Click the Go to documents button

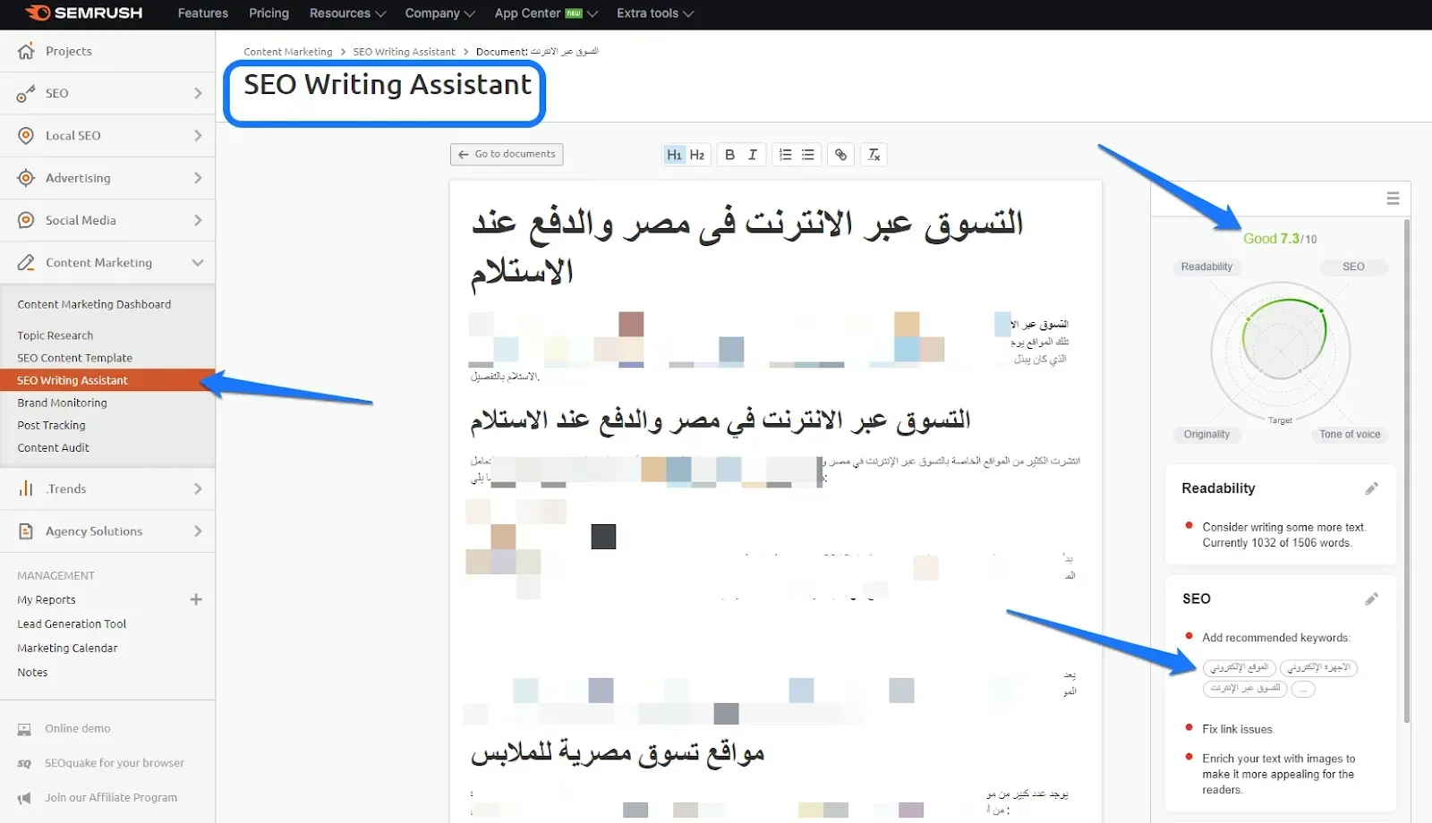coord(507,154)
